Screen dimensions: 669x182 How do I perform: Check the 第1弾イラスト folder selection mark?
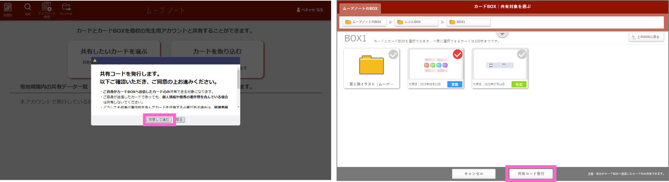click(393, 54)
